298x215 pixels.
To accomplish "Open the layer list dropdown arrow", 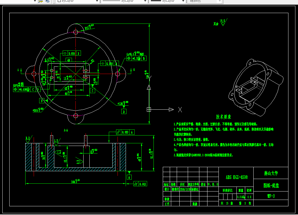I will pos(35,1).
